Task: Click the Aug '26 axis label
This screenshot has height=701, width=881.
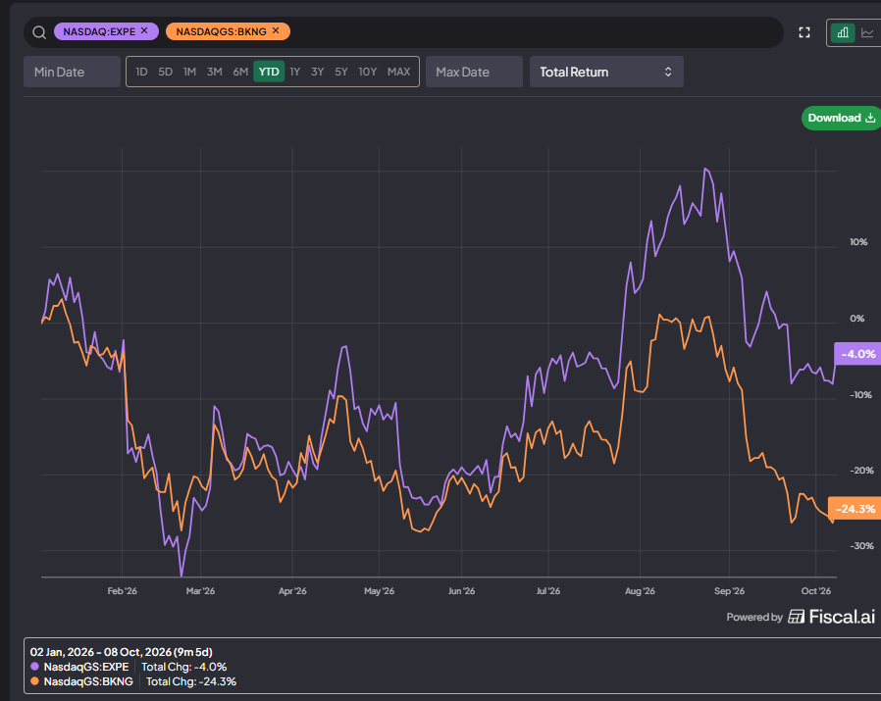Action: tap(640, 591)
